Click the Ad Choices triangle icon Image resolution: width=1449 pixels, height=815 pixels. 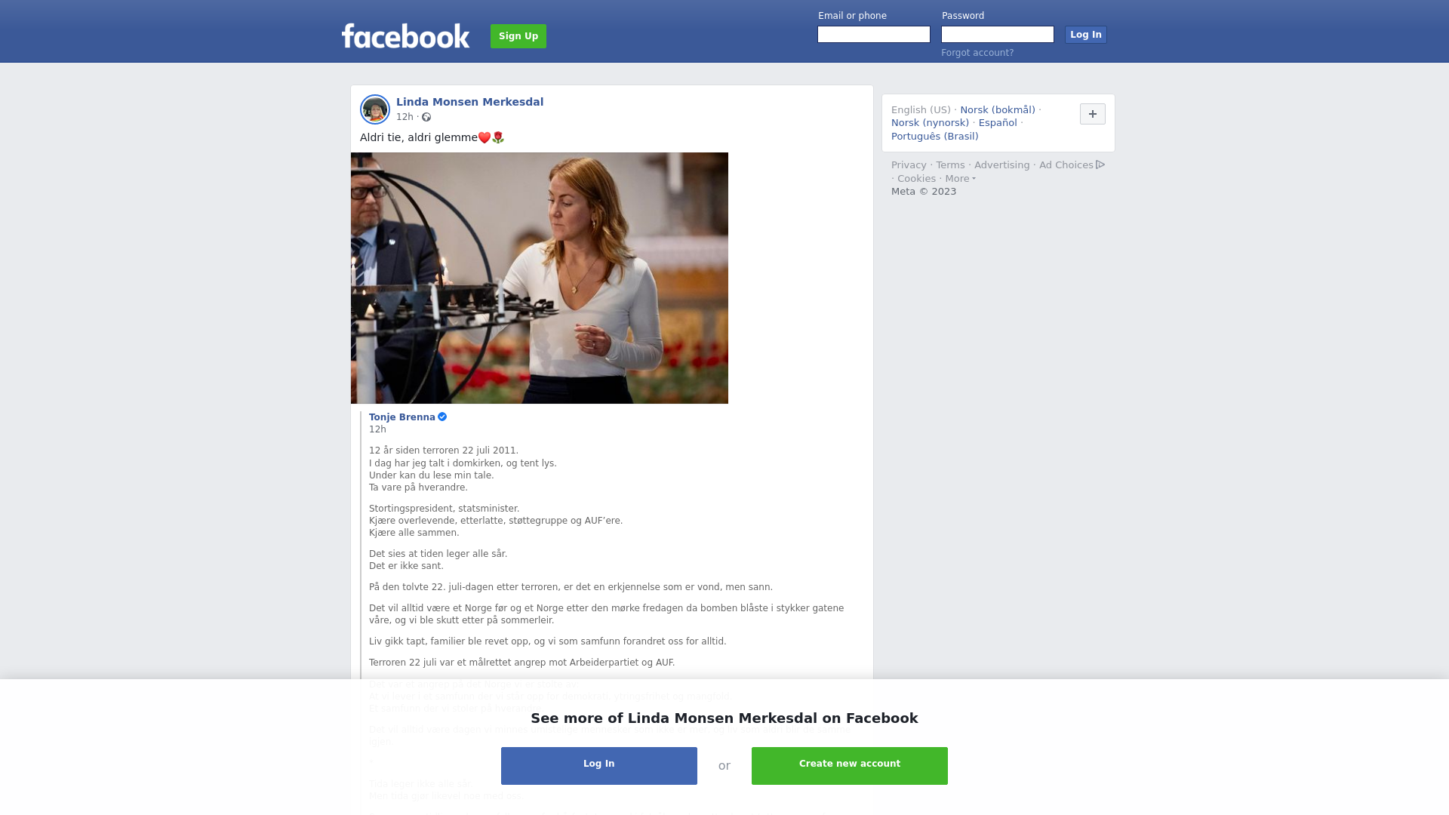tap(1100, 165)
